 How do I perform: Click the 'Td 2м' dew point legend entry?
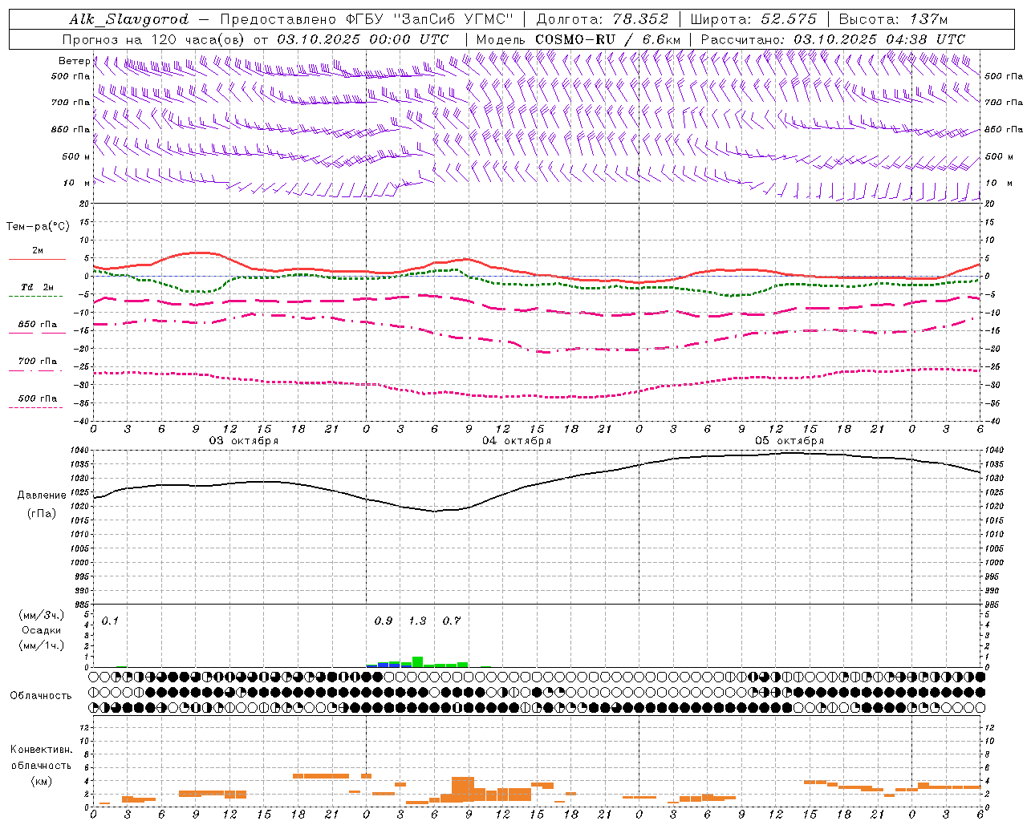38,287
